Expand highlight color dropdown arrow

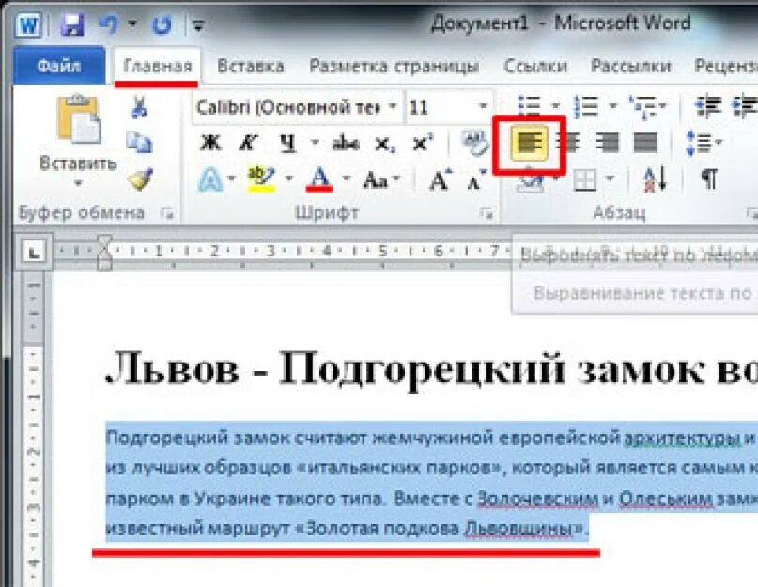coord(288,178)
